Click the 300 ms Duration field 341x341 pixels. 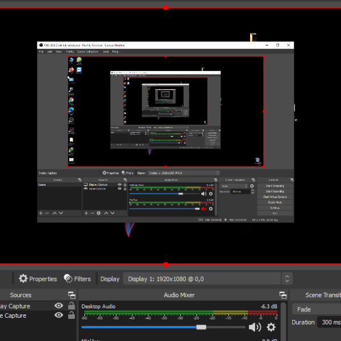click(329, 322)
